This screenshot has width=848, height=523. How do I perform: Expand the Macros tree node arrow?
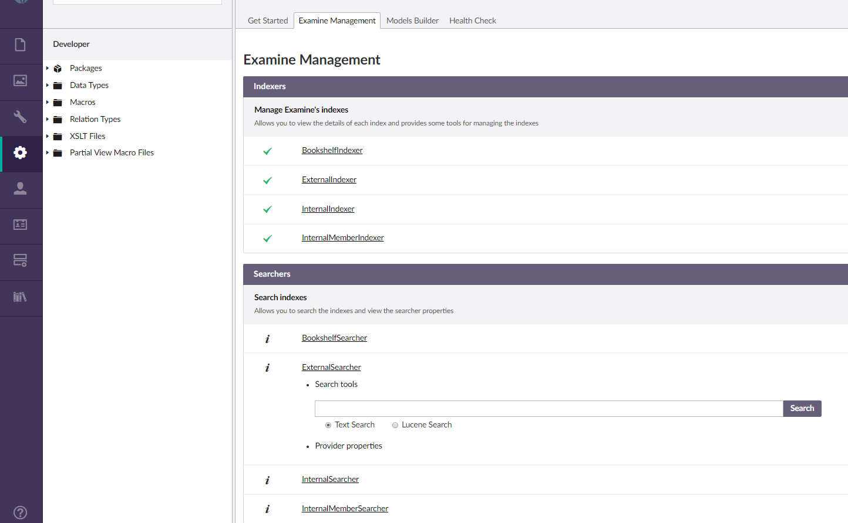[48, 102]
